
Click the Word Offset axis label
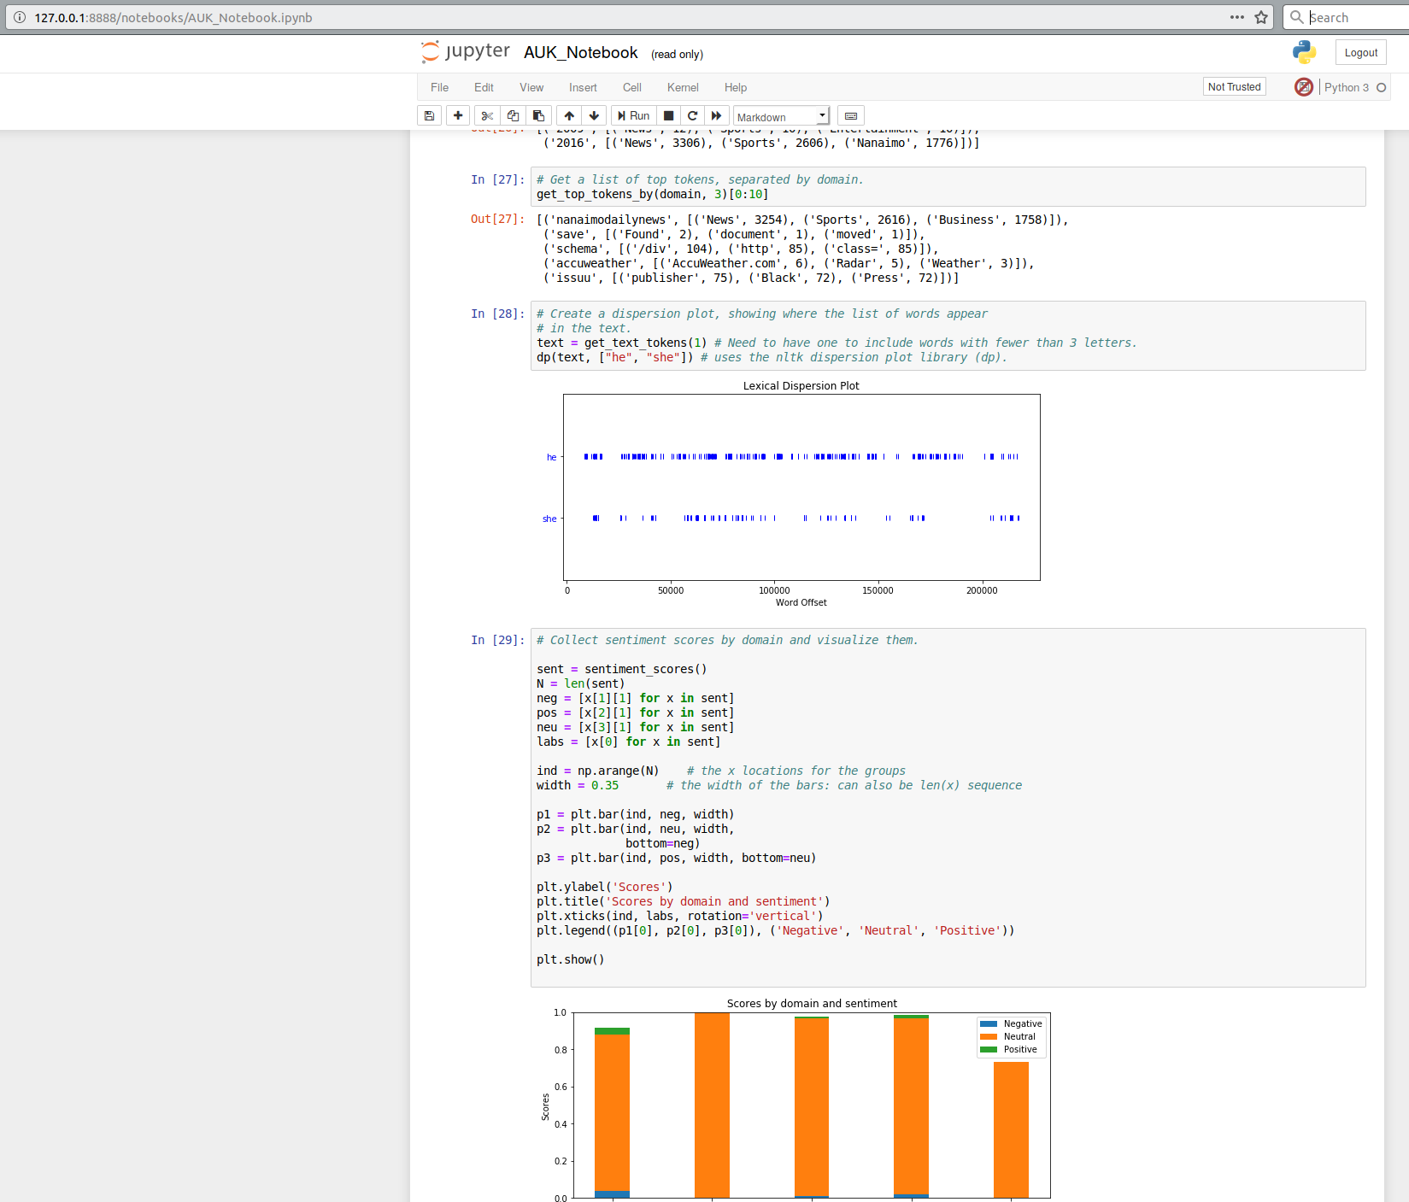click(x=801, y=602)
